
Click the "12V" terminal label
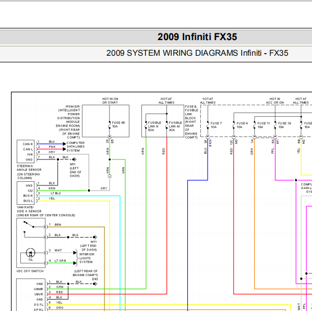tap(30, 191)
